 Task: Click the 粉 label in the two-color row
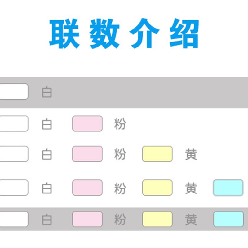click(x=120, y=124)
